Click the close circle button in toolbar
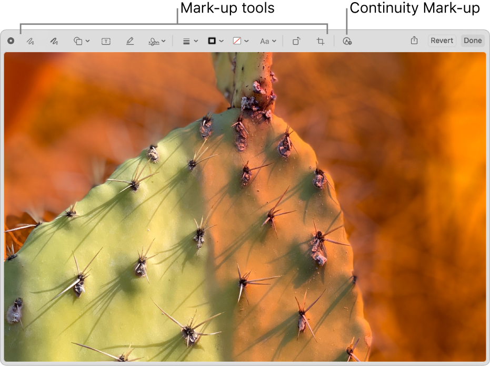 (11, 41)
